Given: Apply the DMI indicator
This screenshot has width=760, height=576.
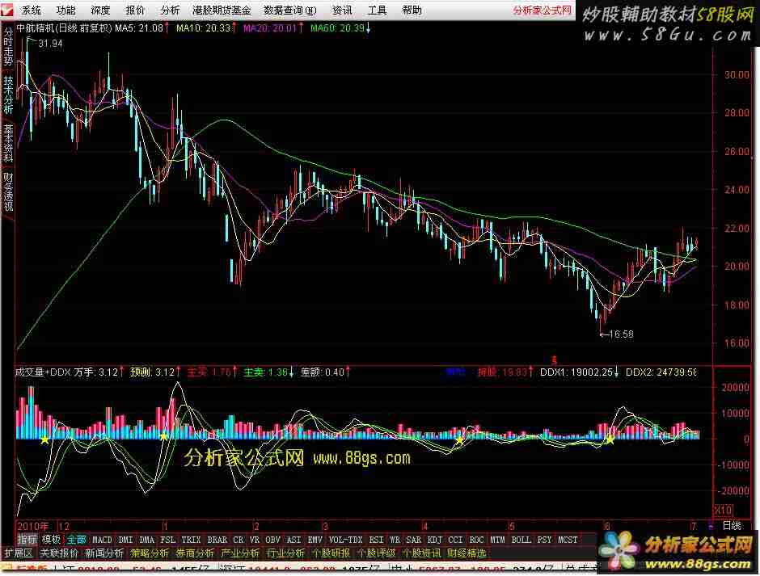Looking at the screenshot, I should click(125, 539).
